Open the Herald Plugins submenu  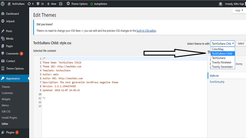[9, 118]
